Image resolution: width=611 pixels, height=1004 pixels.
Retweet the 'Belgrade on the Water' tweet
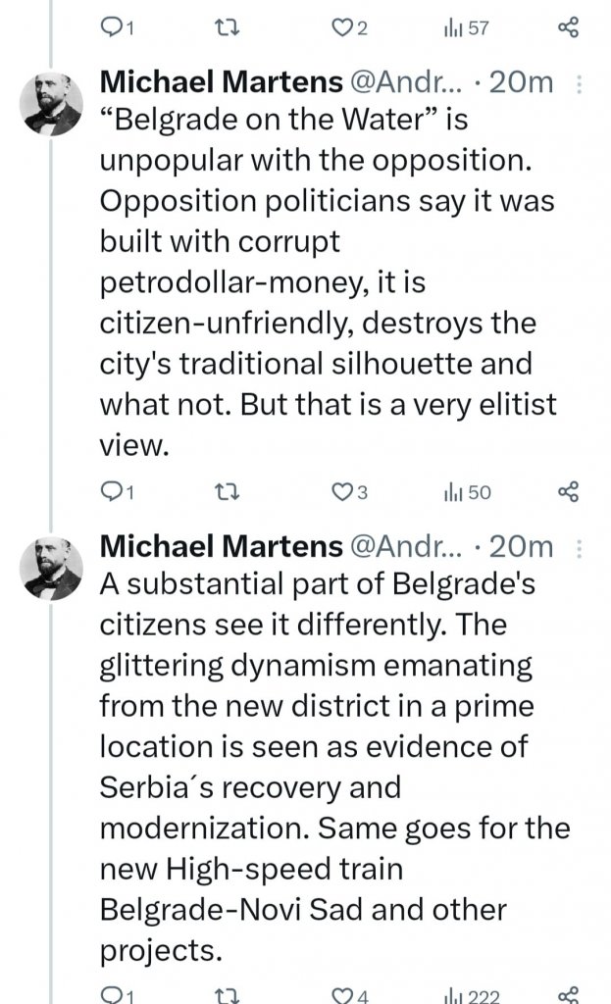[x=226, y=492]
